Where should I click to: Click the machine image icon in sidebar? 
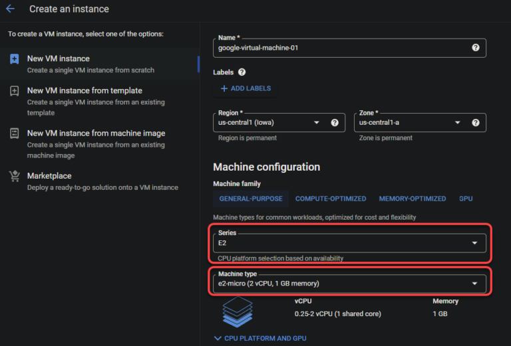coord(15,133)
